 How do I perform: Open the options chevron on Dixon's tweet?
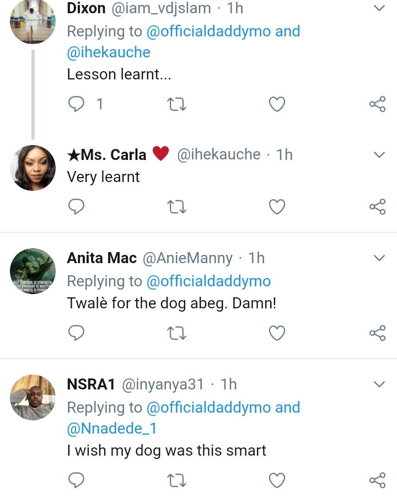point(379,8)
